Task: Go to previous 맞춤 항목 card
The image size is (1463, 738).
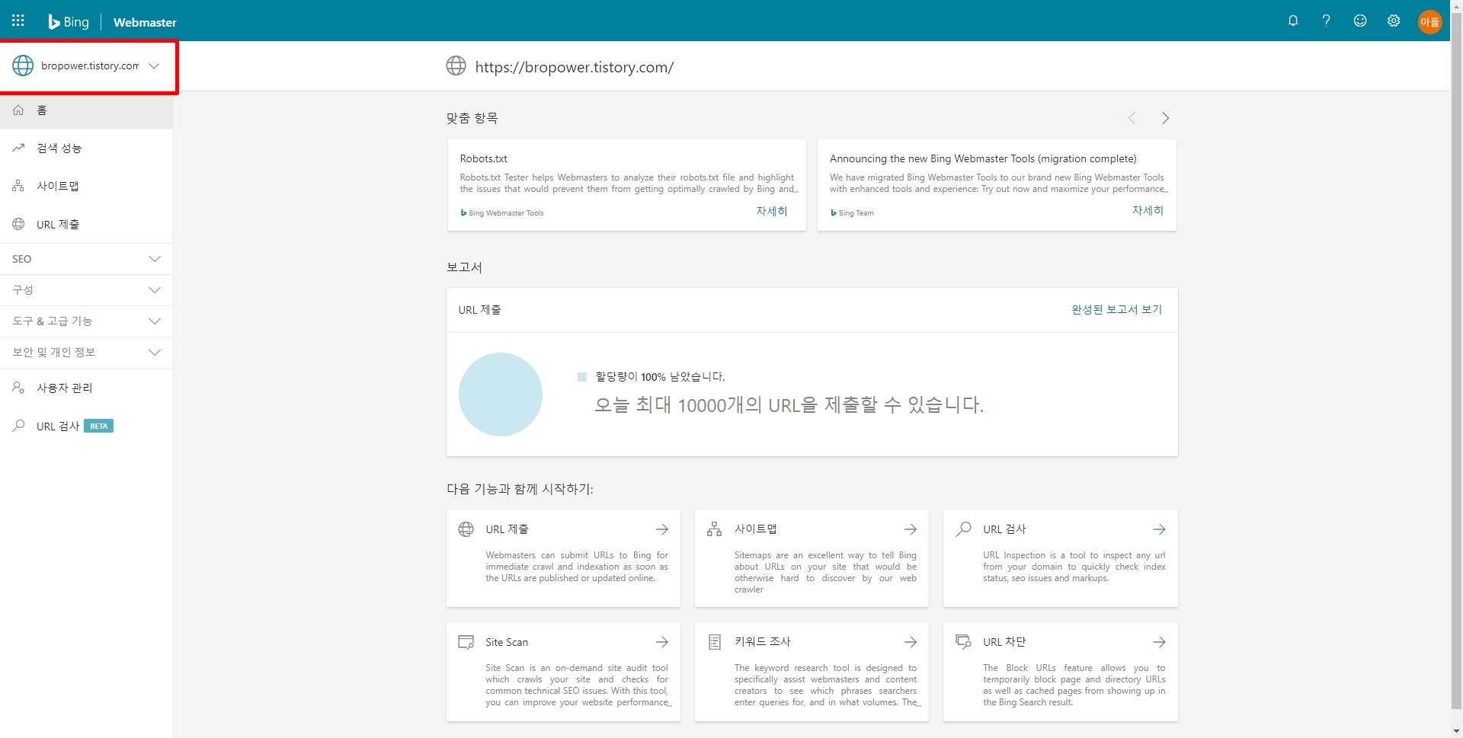Action: [1132, 118]
